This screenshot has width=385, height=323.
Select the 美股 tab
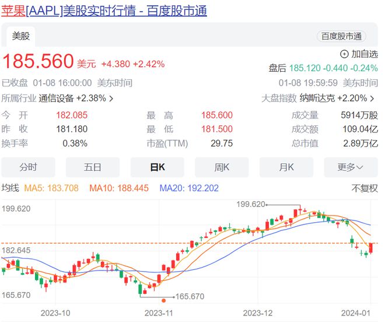coord(21,36)
